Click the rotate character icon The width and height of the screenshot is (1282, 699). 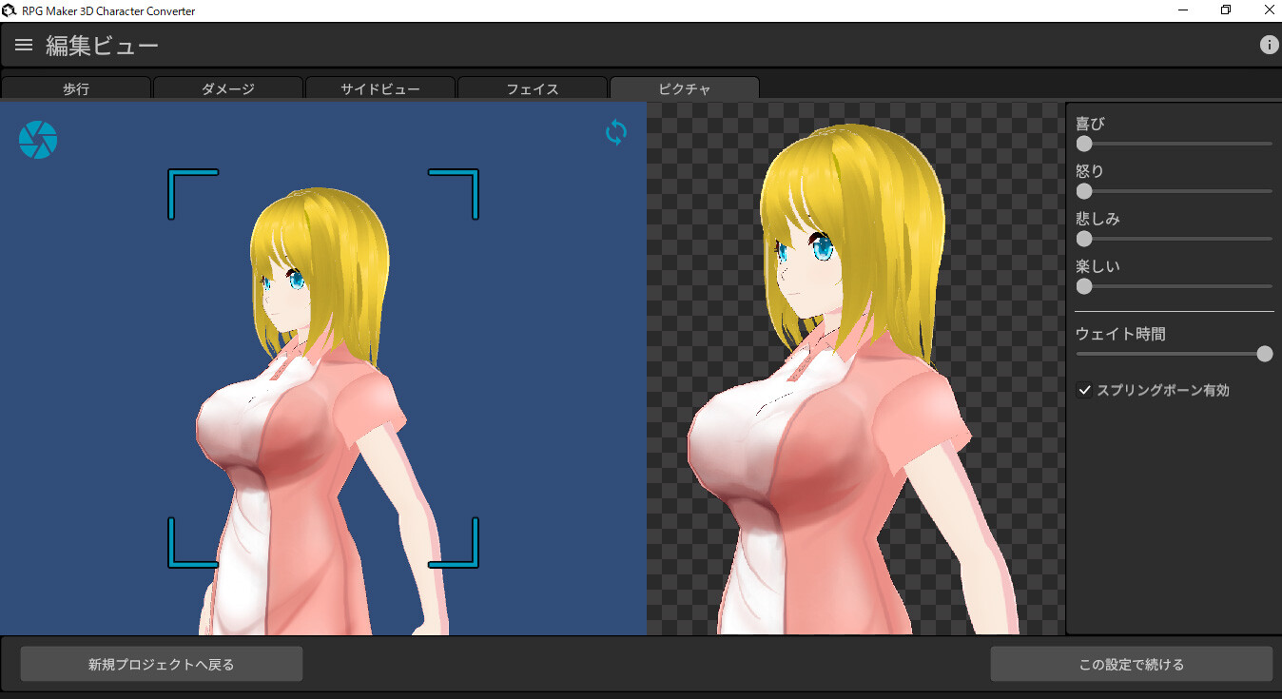point(615,132)
